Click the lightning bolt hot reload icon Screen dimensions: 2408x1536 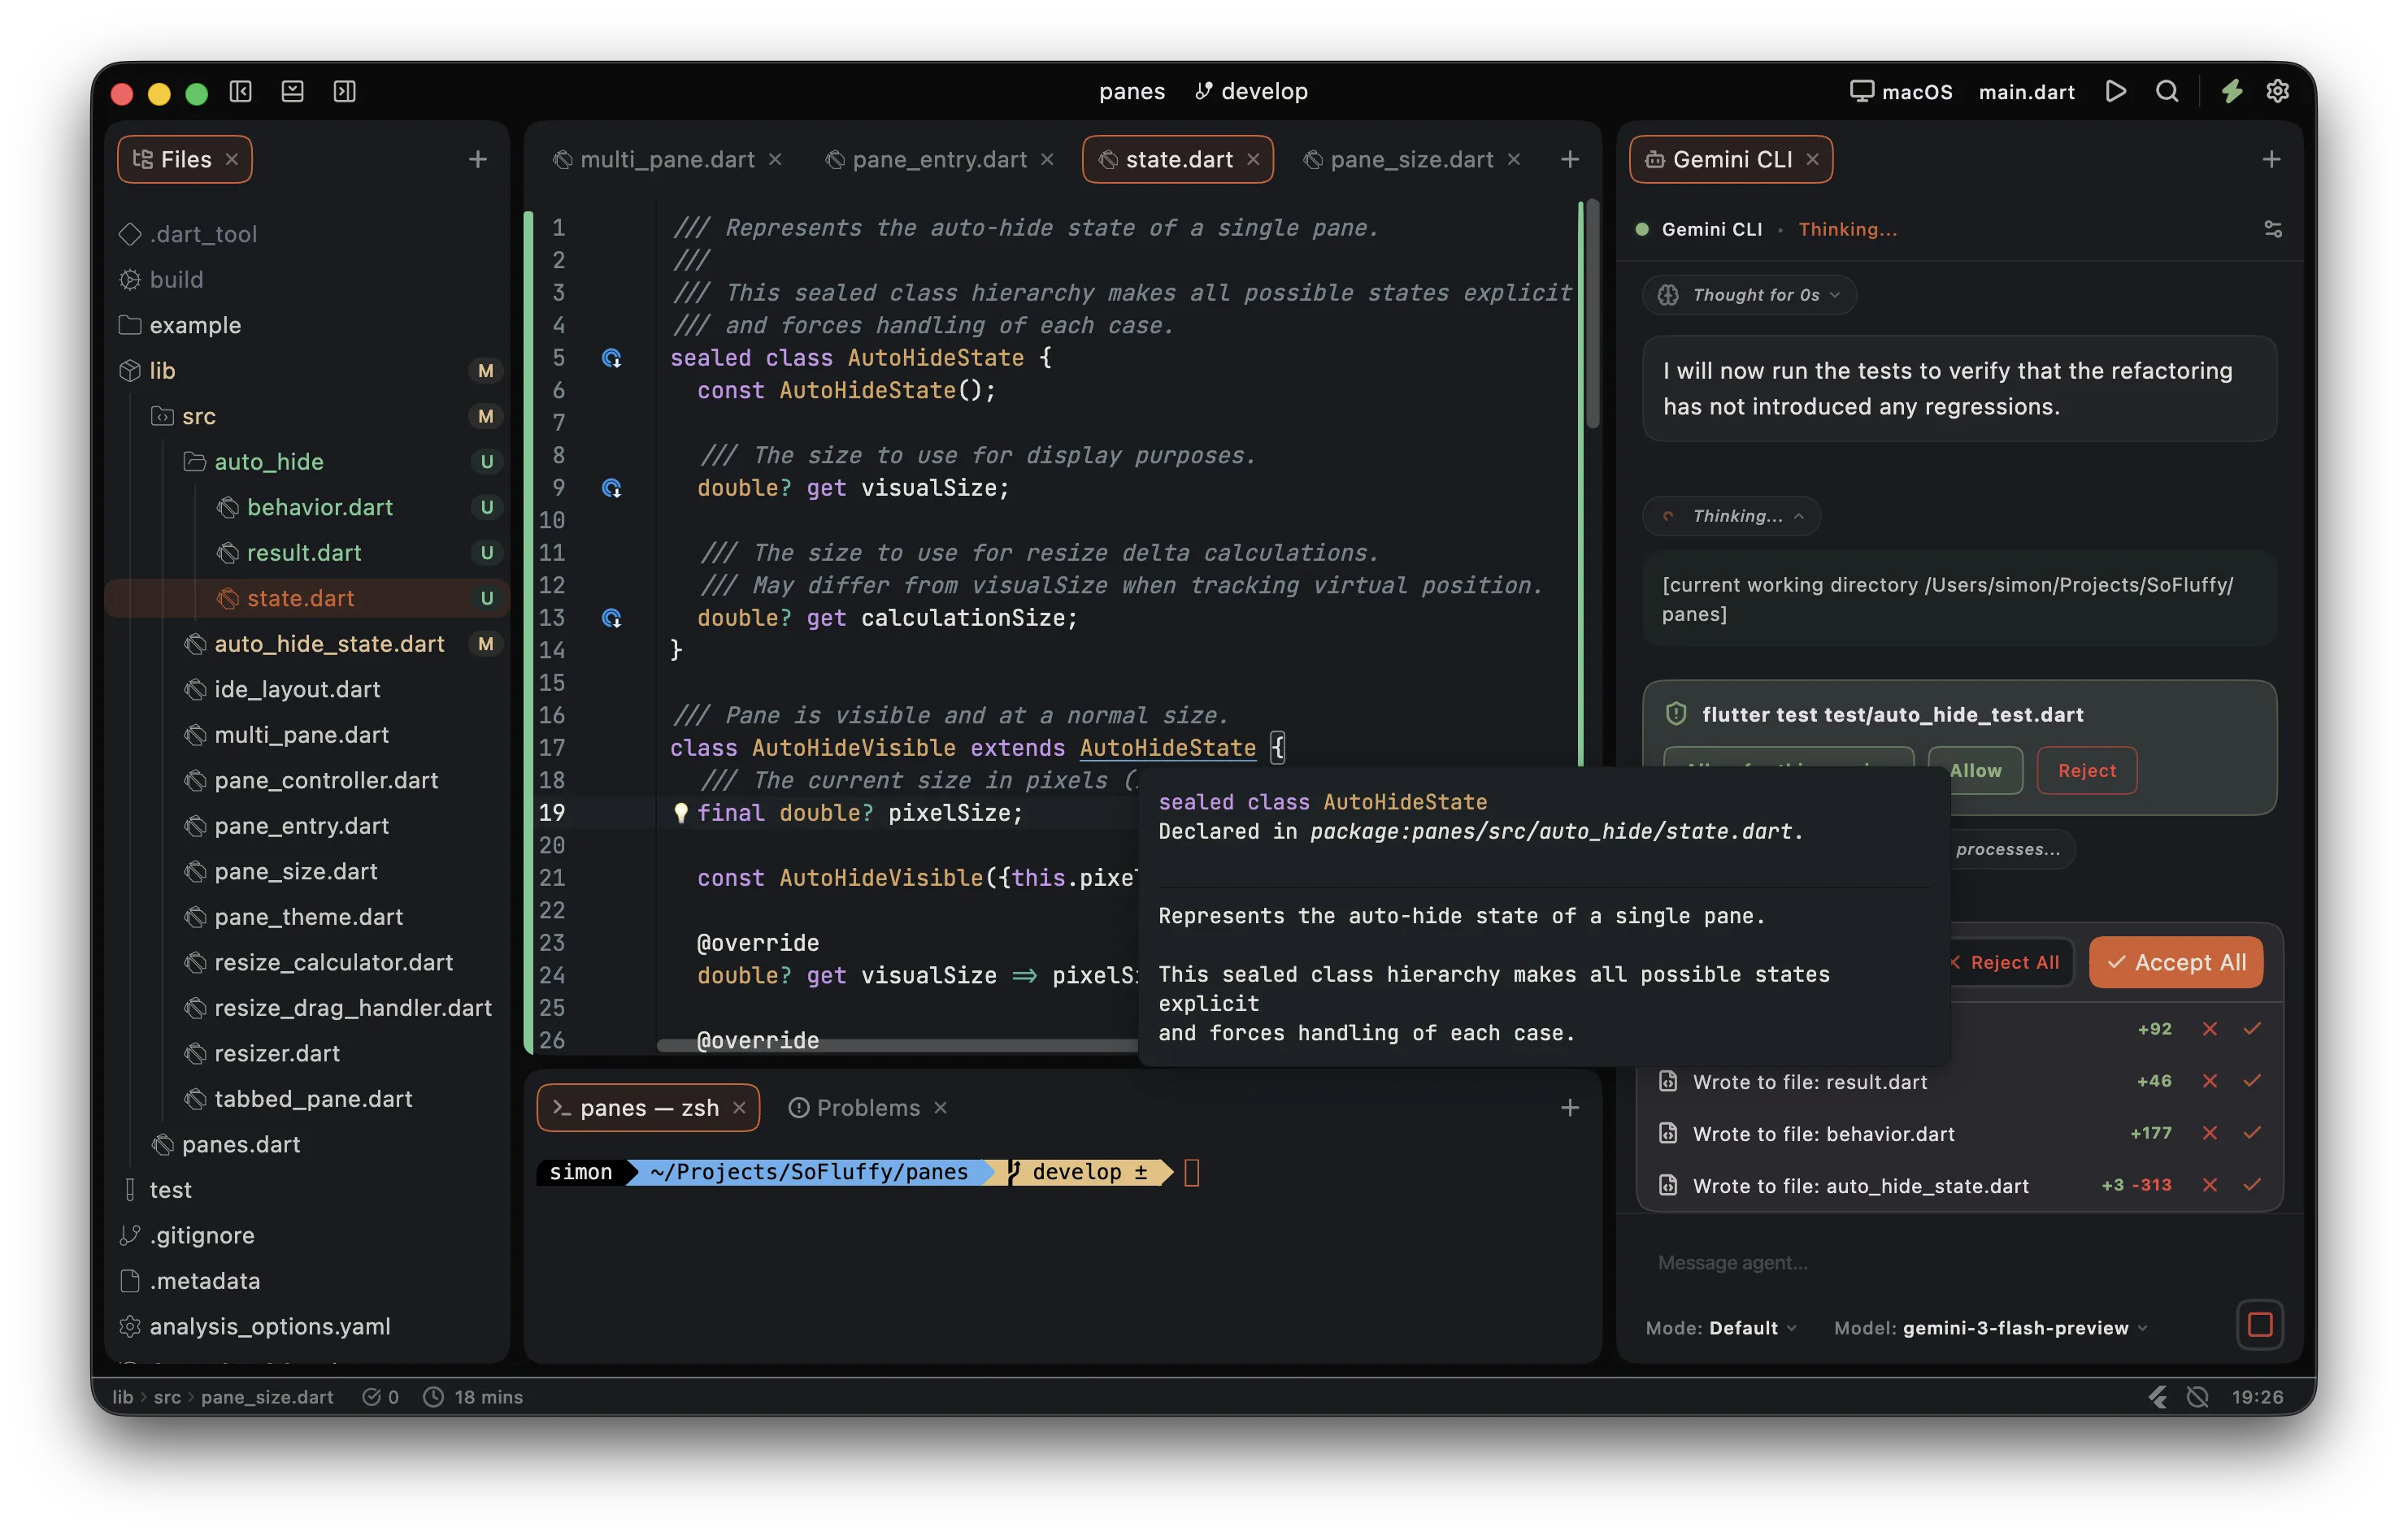2231,92
